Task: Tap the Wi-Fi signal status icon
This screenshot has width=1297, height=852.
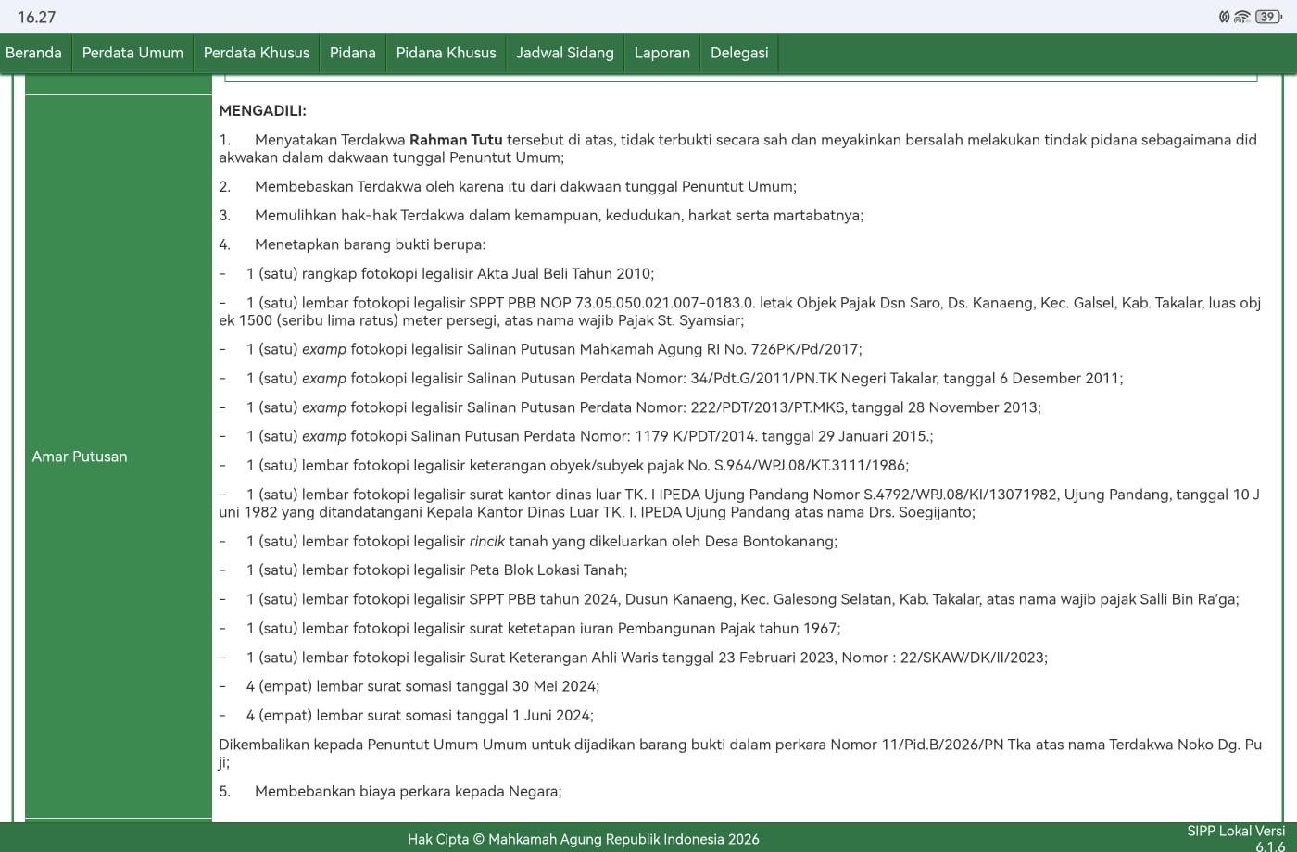Action: [1242, 17]
